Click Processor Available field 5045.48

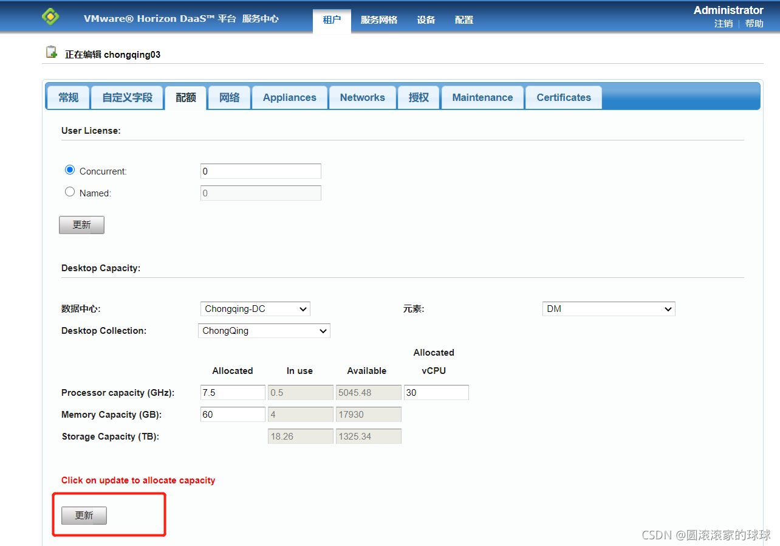[x=369, y=392]
